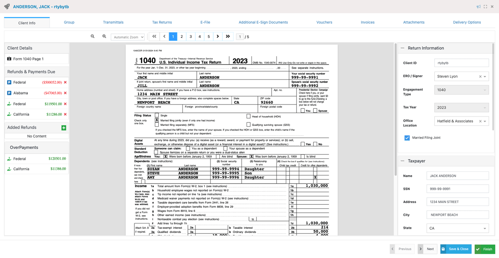499x258 pixels.
Task: Click the zoom out magnifier icon
Action: click(x=92, y=37)
